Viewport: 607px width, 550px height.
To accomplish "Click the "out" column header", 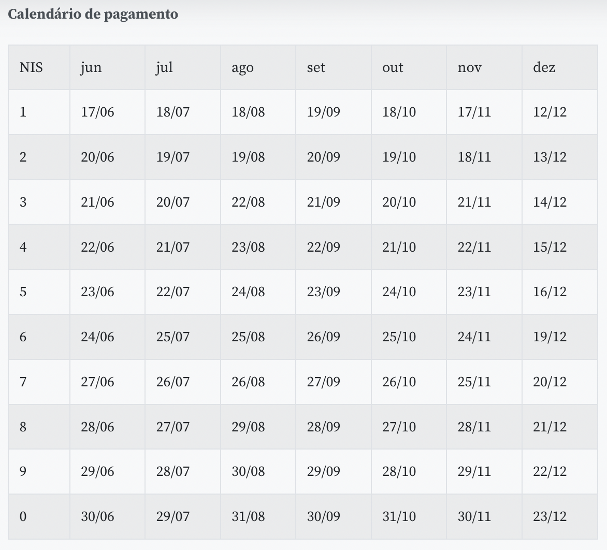I will [393, 67].
